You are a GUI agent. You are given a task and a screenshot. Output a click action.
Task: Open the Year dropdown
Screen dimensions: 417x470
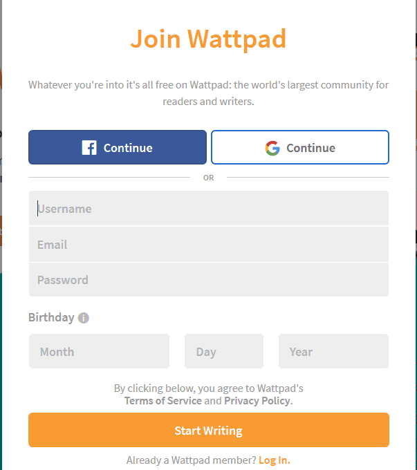[333, 351]
